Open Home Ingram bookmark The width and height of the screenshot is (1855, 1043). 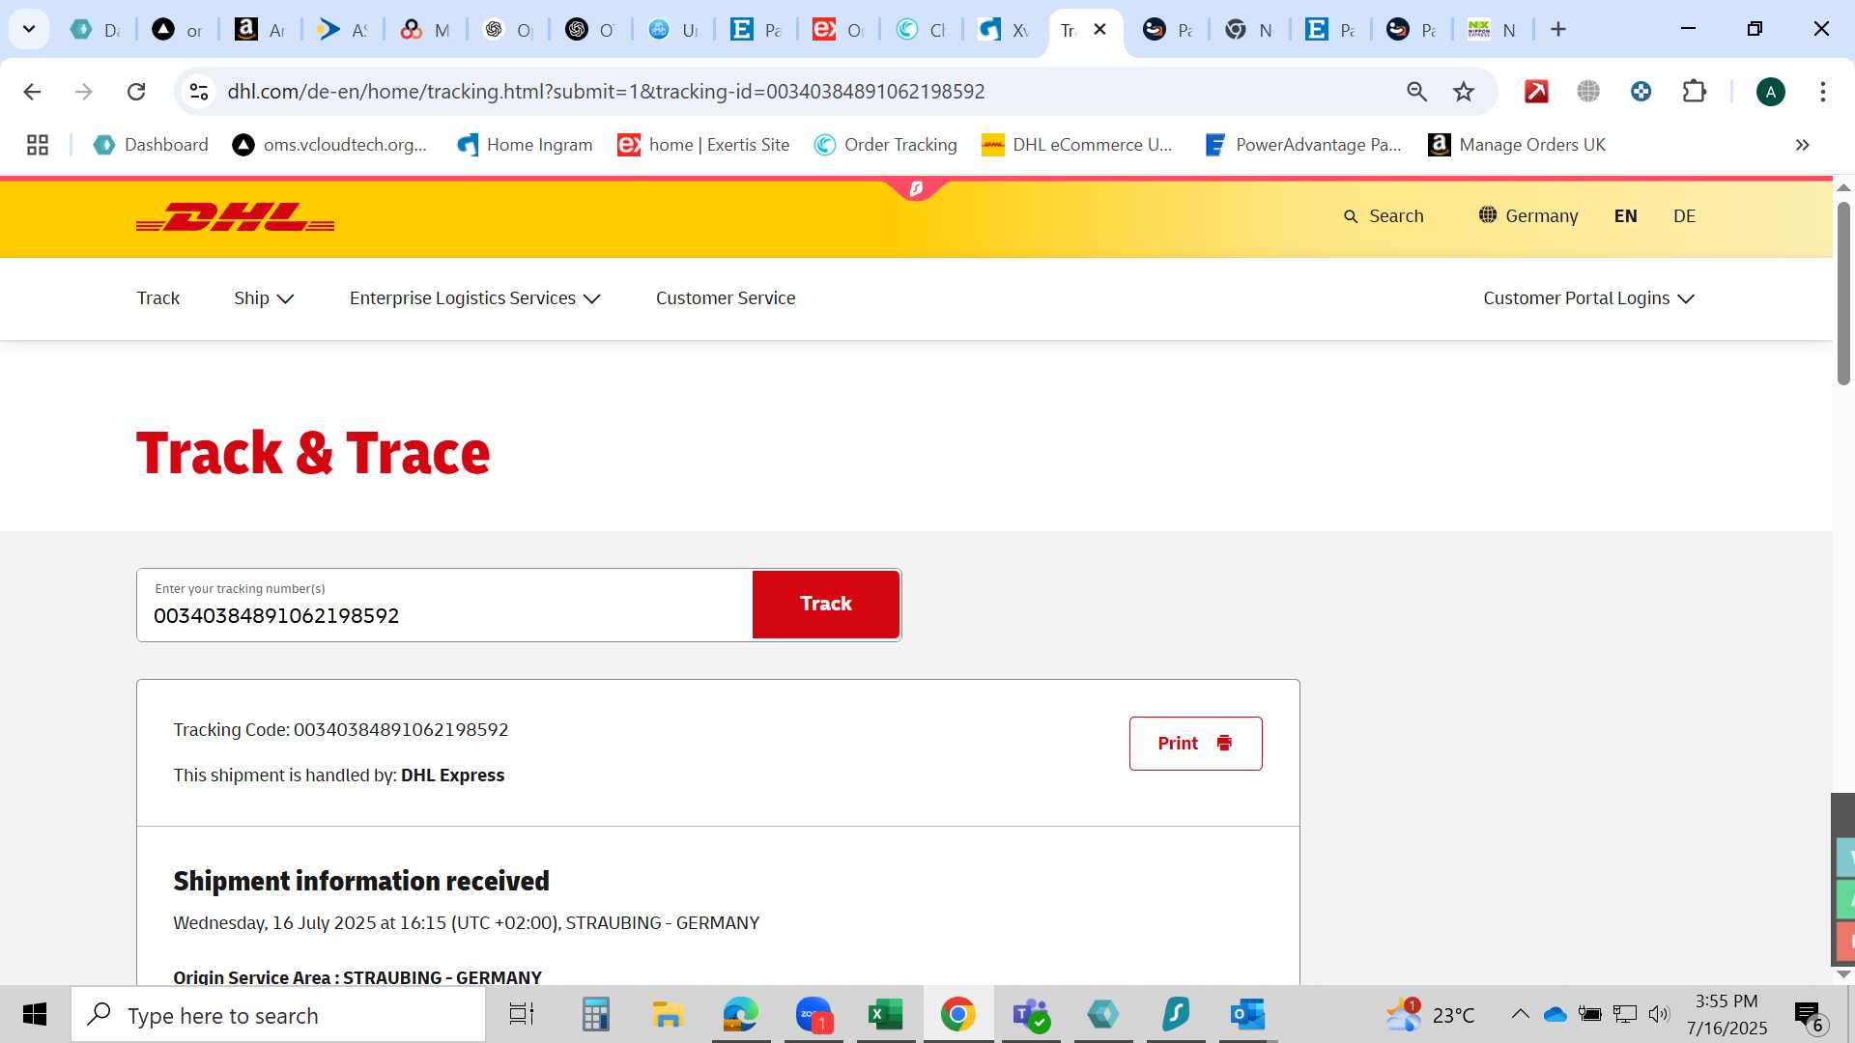525,145
